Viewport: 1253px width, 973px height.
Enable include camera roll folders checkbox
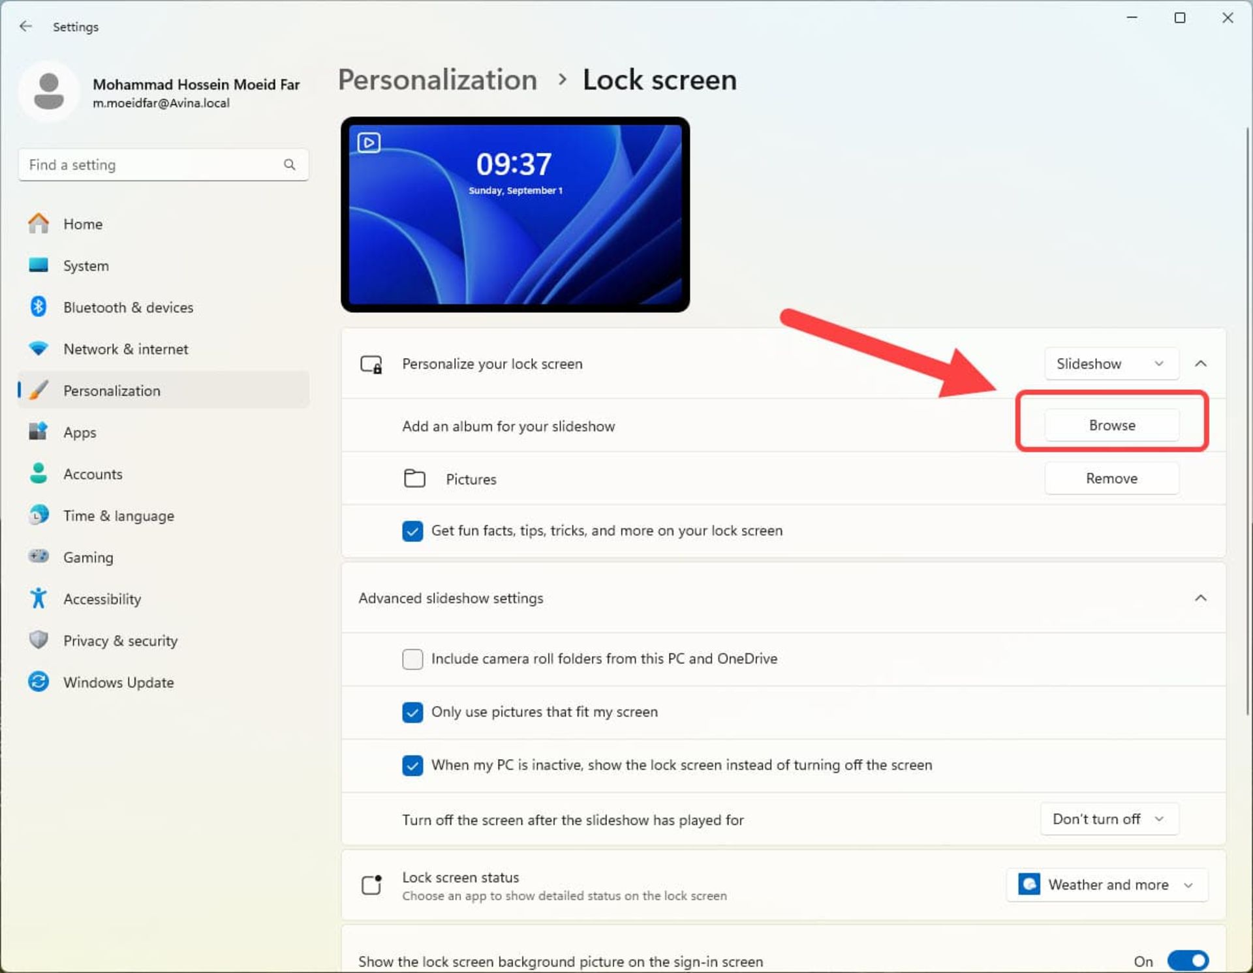coord(412,659)
